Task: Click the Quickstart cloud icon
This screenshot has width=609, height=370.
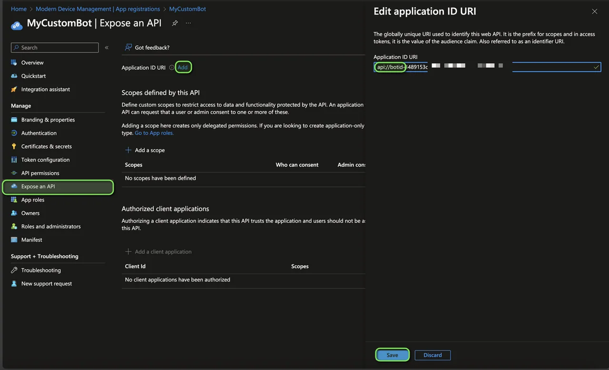Action: tap(14, 76)
